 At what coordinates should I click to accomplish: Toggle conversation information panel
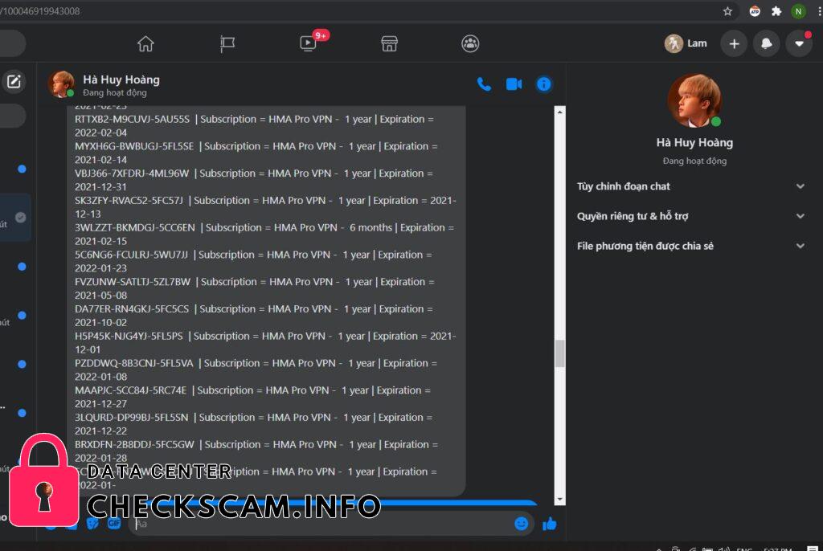544,84
